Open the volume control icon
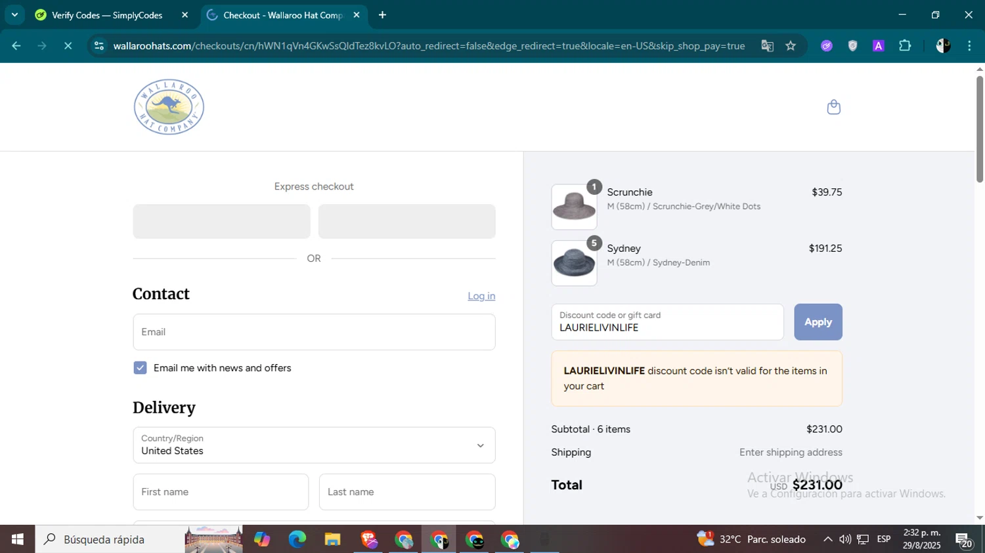This screenshot has height=553, width=985. 845,539
